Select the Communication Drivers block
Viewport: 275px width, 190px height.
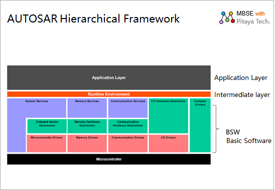tap(128, 143)
